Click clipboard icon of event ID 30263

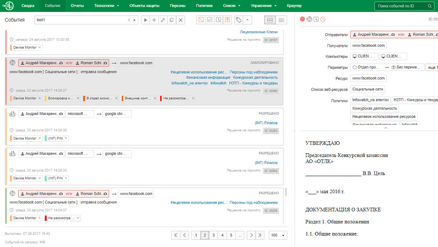(x=12, y=114)
